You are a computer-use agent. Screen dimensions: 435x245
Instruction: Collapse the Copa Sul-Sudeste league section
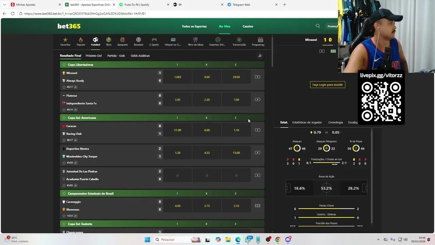point(162,224)
